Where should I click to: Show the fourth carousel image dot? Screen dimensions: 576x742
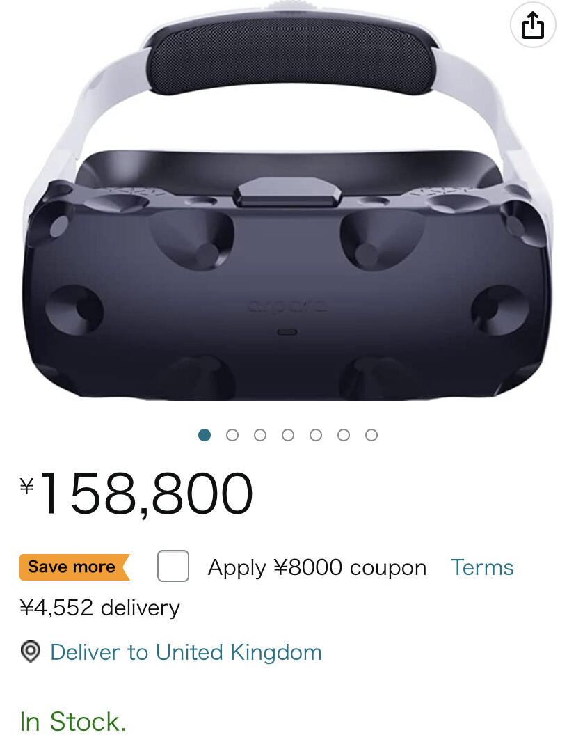(x=288, y=435)
